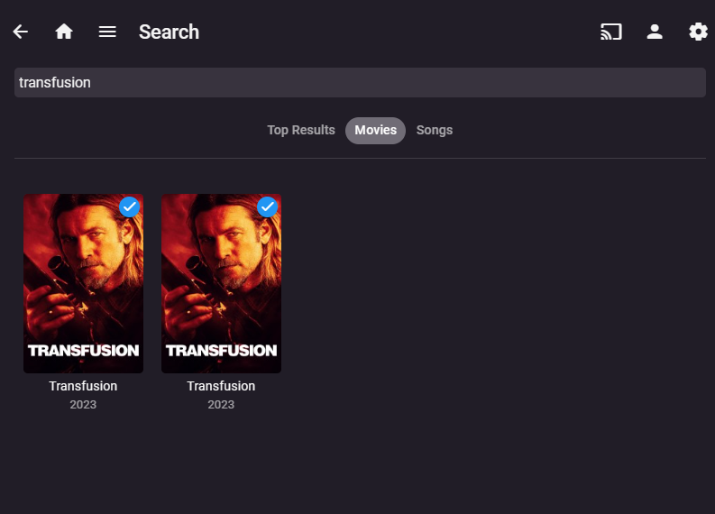Switch to the Songs tab
This screenshot has width=715, height=514.
(434, 131)
